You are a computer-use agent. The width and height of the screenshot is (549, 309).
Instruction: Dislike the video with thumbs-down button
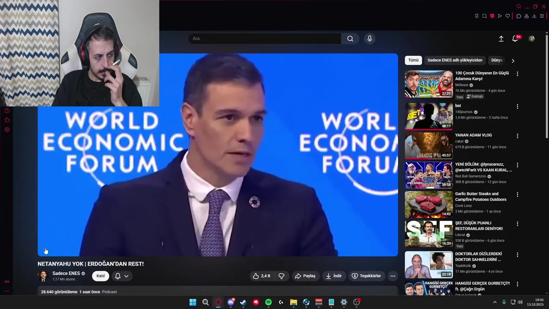point(281,276)
